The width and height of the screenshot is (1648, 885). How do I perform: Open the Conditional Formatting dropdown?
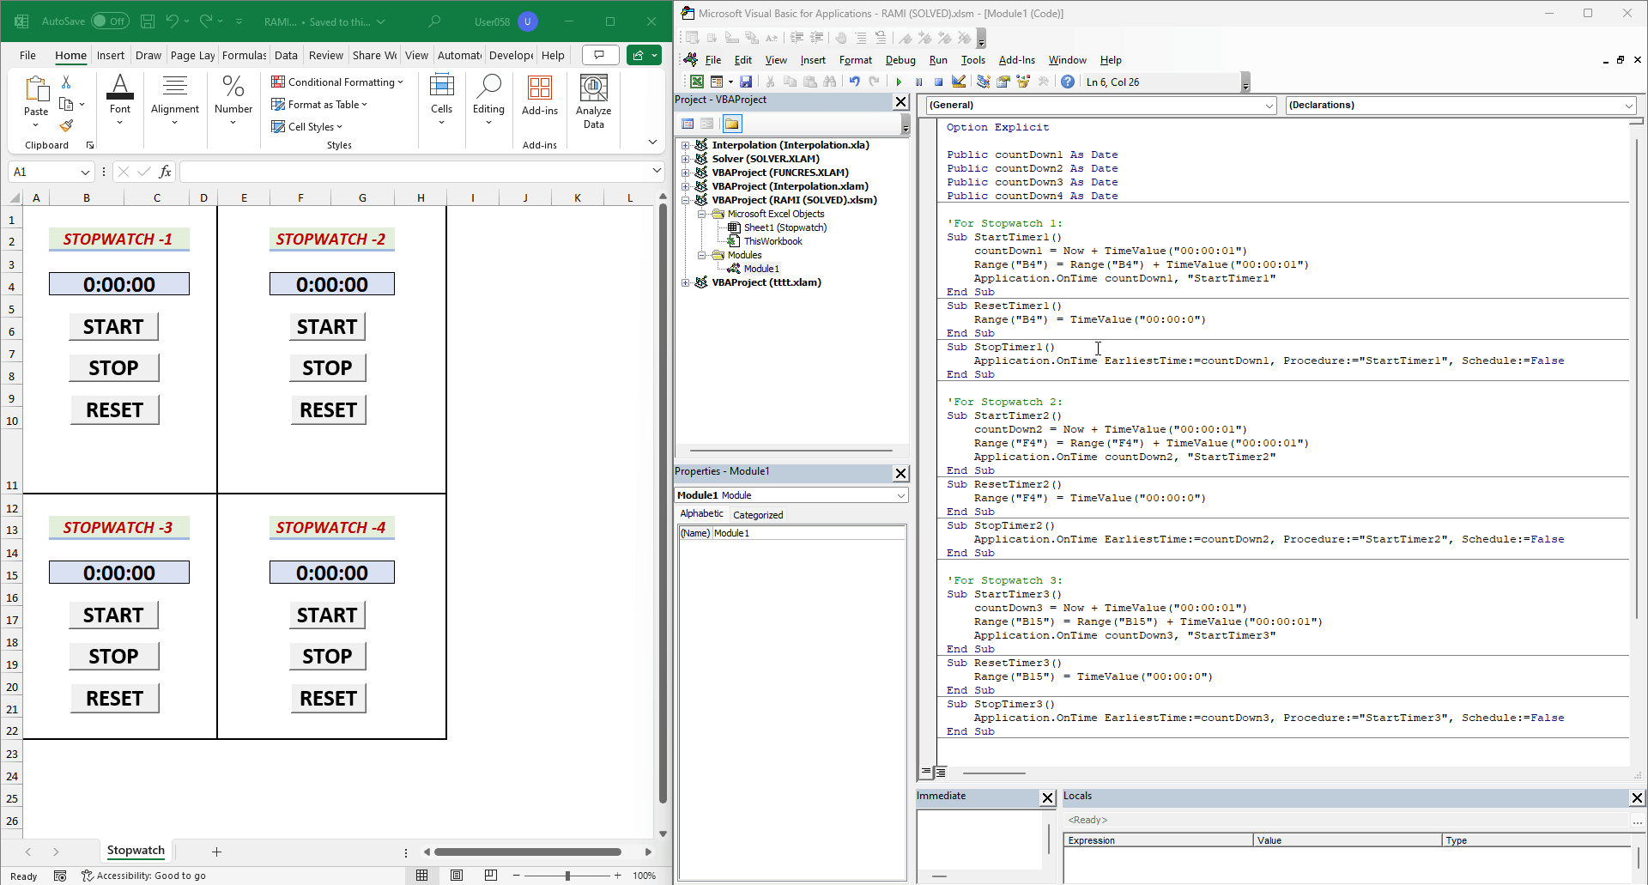337,82
